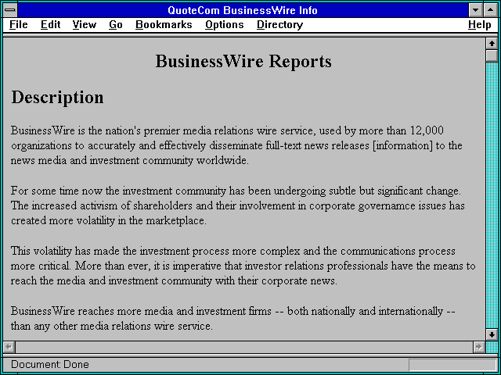Open the Bookmarks menu
The height and width of the screenshot is (375, 501).
pos(164,25)
